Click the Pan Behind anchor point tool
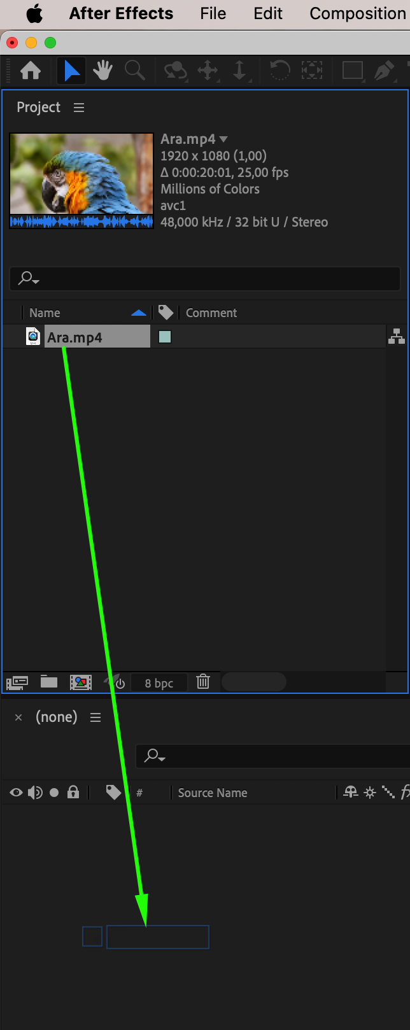Viewport: 410px width, 1030px height. pos(311,70)
